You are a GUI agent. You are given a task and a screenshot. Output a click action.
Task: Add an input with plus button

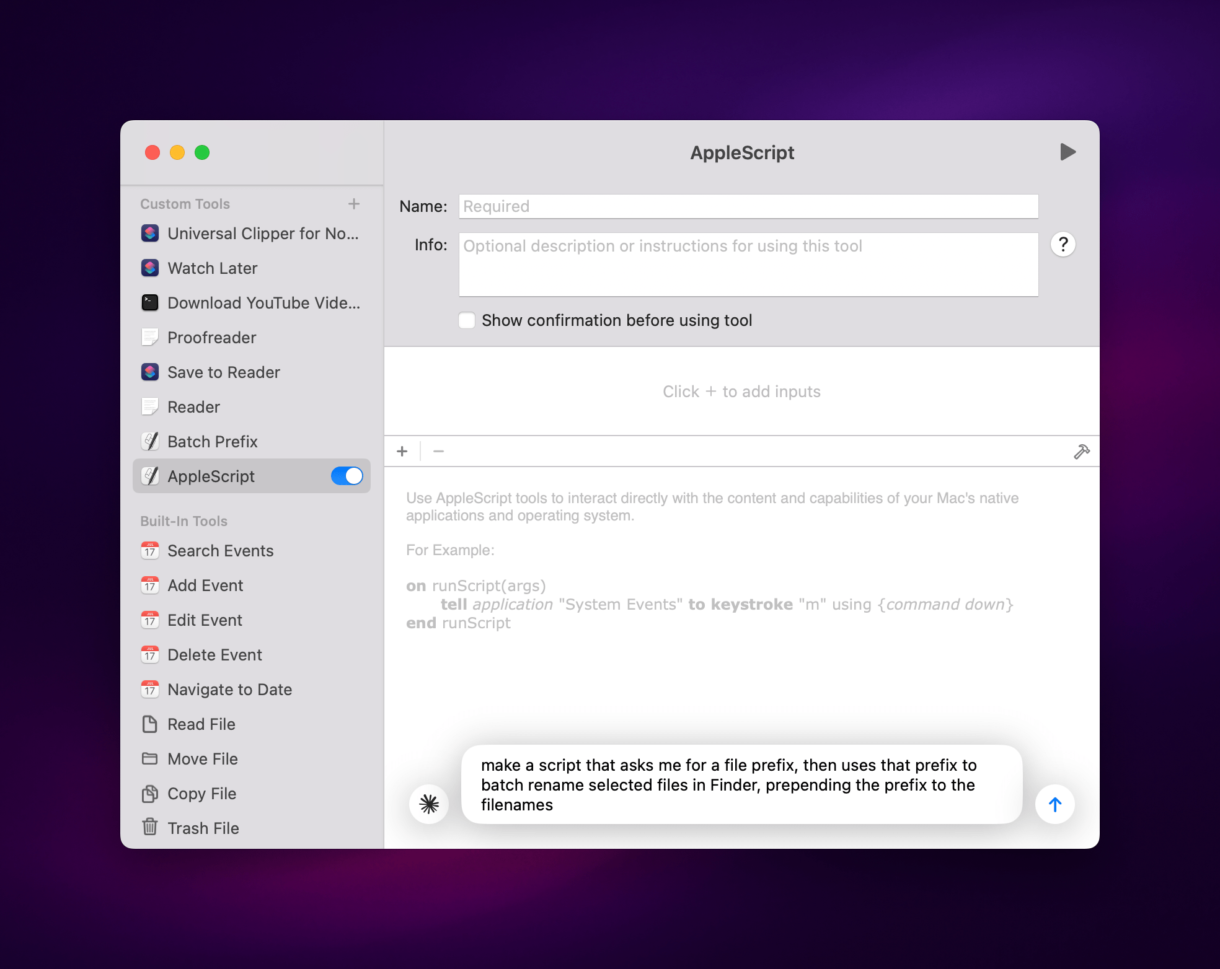pos(402,451)
